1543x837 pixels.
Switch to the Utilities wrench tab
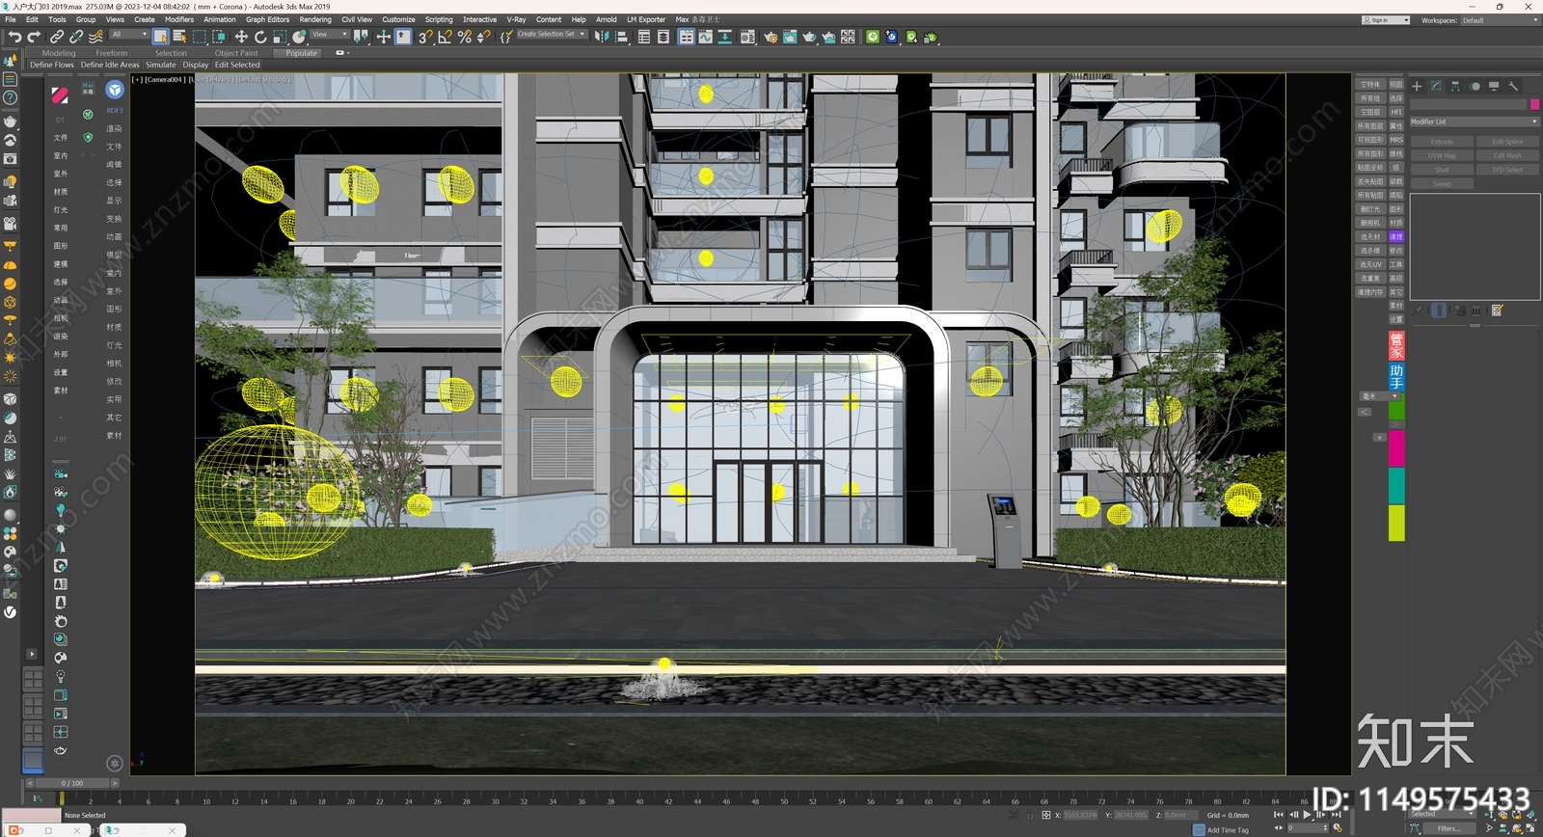click(1513, 86)
